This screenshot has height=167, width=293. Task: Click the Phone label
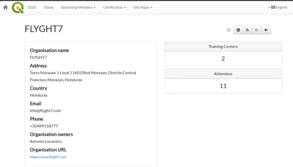click(37, 119)
